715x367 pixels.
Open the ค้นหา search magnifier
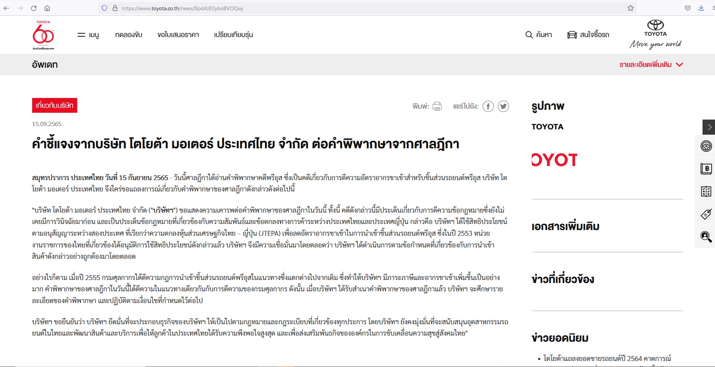(x=539, y=35)
